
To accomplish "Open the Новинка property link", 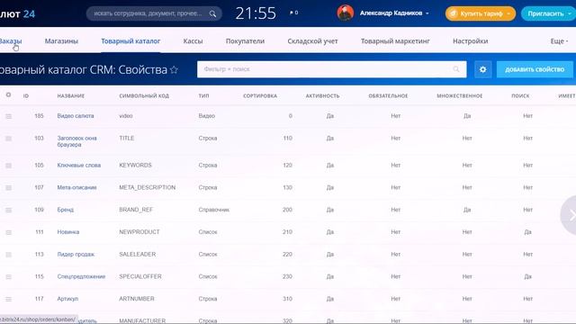I will click(x=68, y=232).
